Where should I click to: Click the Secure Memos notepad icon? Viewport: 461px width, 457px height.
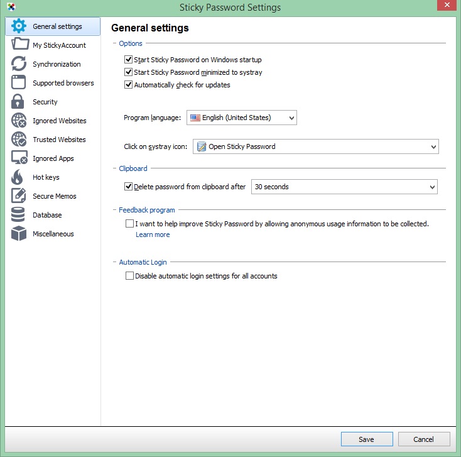[x=18, y=195]
